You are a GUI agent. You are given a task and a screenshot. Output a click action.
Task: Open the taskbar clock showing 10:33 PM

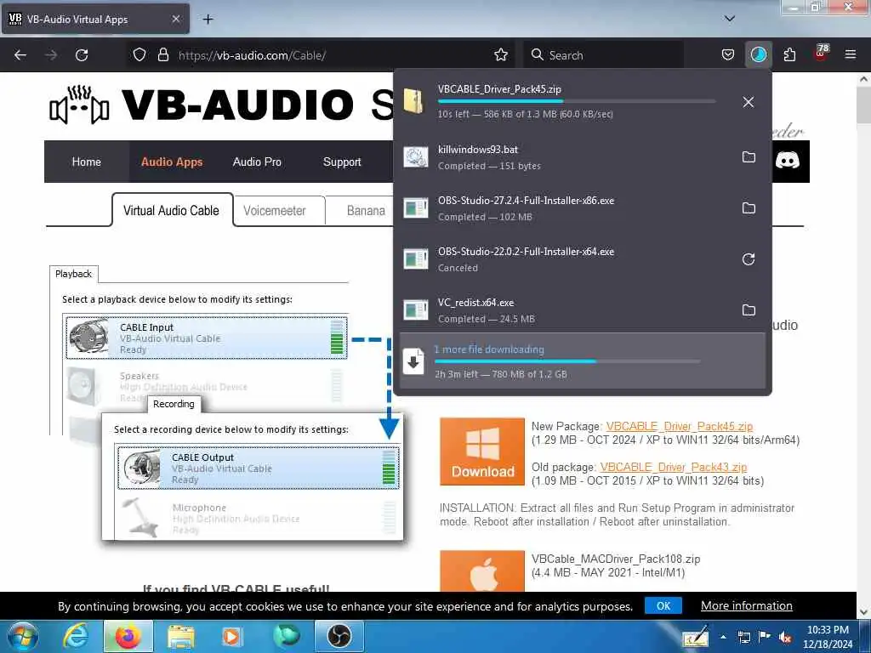pos(828,637)
